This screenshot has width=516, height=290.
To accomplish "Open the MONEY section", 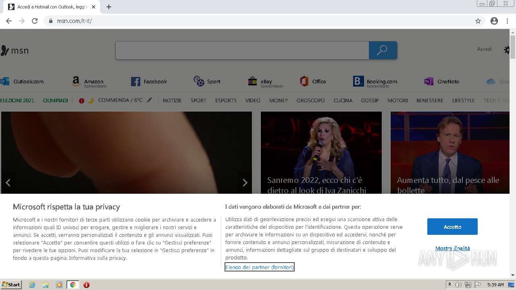I will [x=279, y=100].
